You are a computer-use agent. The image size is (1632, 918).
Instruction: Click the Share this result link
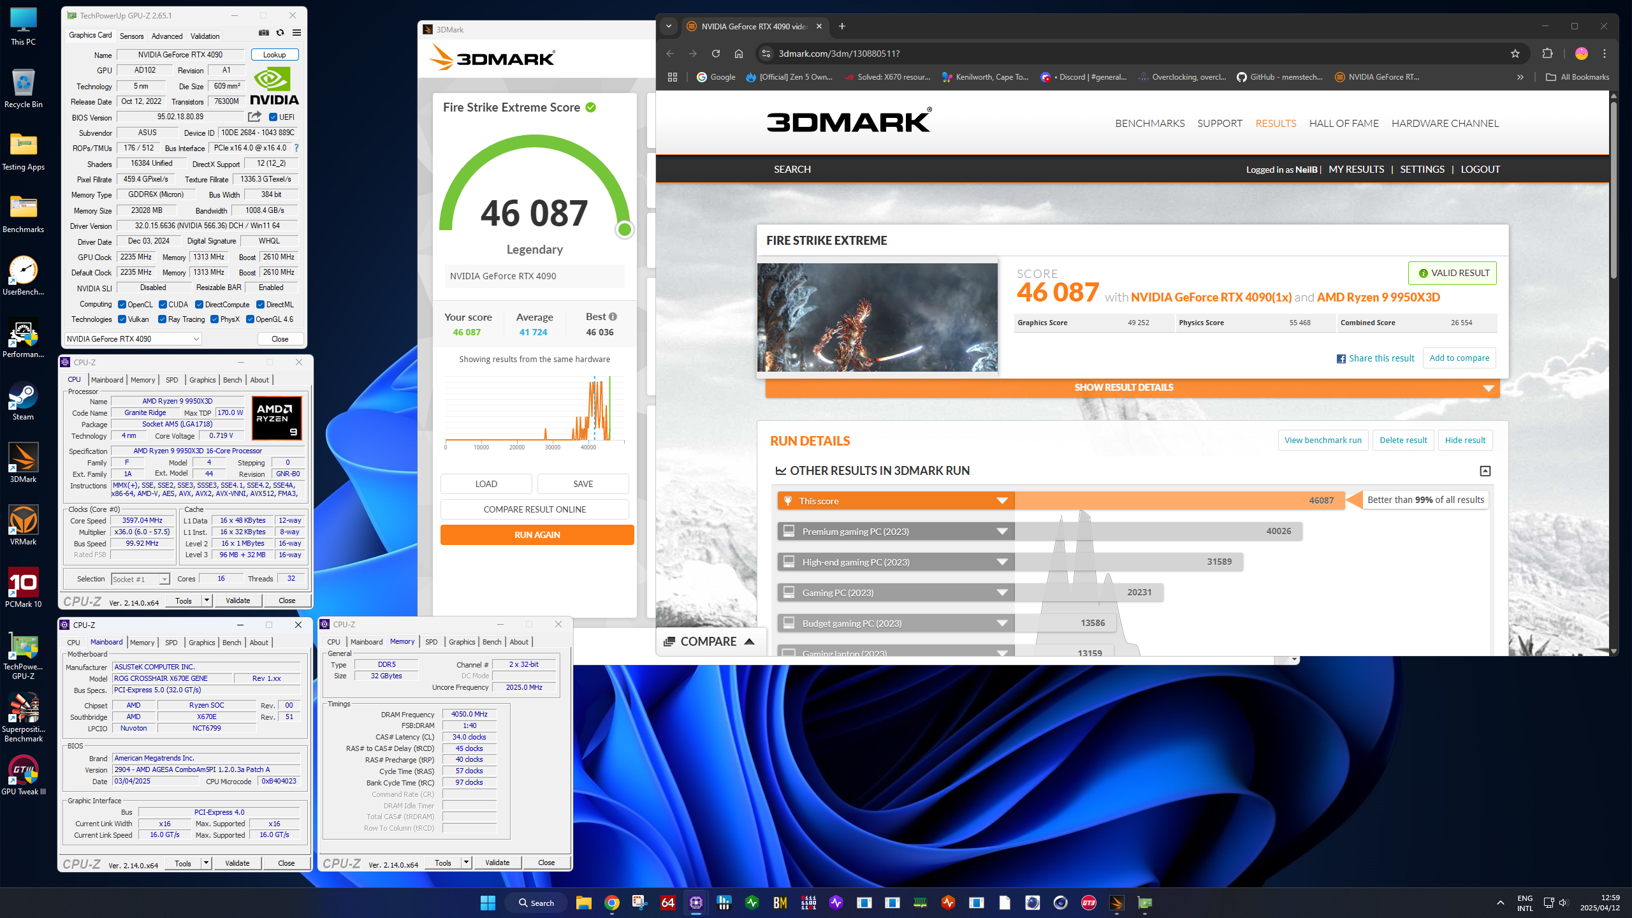[x=1376, y=358]
